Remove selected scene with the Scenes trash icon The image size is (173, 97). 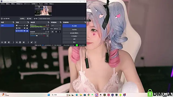5,42
